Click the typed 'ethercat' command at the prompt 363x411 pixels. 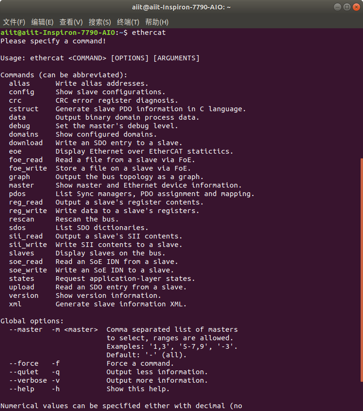[149, 33]
